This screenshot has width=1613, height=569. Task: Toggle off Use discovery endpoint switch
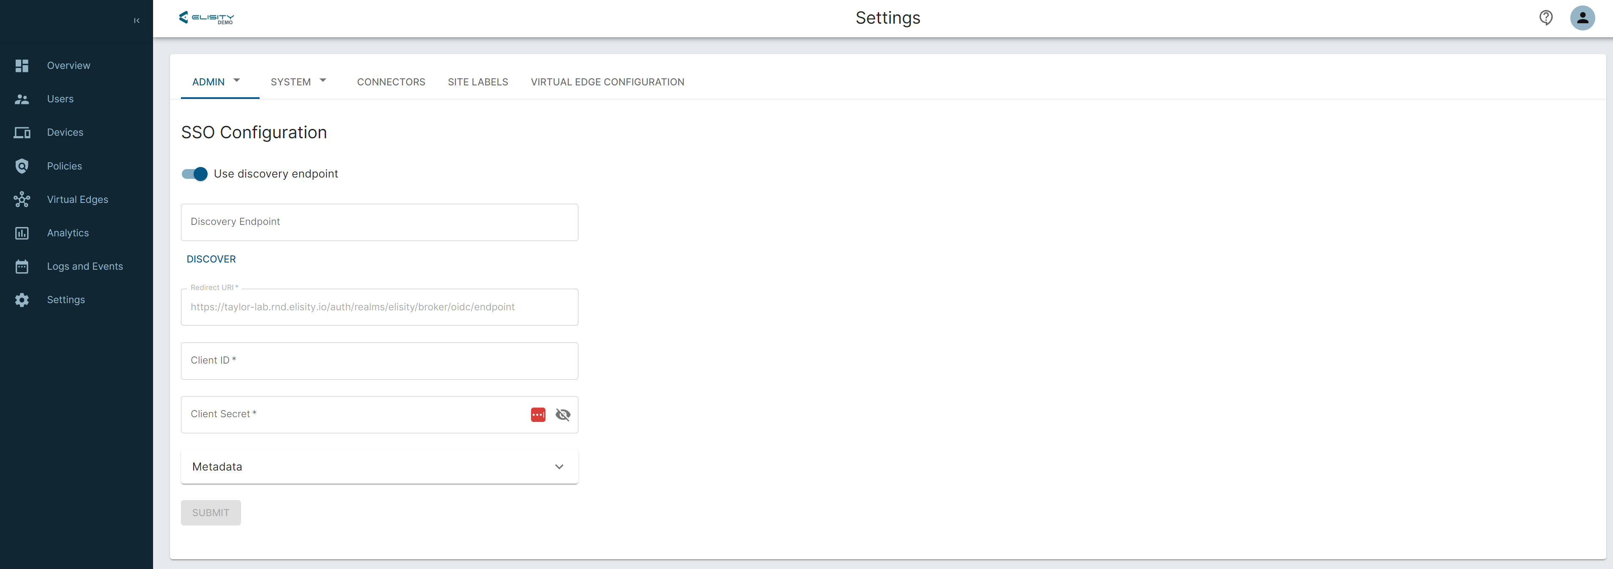point(195,174)
